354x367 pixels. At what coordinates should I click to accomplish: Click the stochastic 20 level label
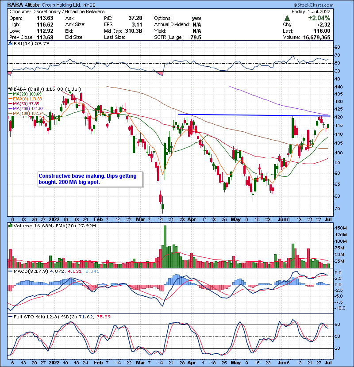click(x=337, y=348)
